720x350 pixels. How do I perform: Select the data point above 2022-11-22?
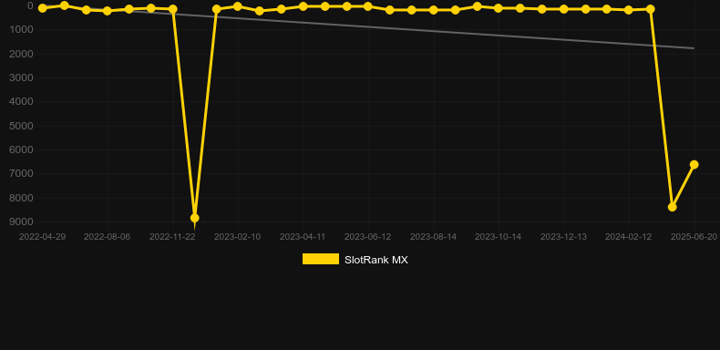click(173, 9)
